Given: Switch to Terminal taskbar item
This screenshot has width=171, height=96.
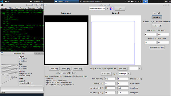Looking at the screenshot, I should [x=91, y=1].
